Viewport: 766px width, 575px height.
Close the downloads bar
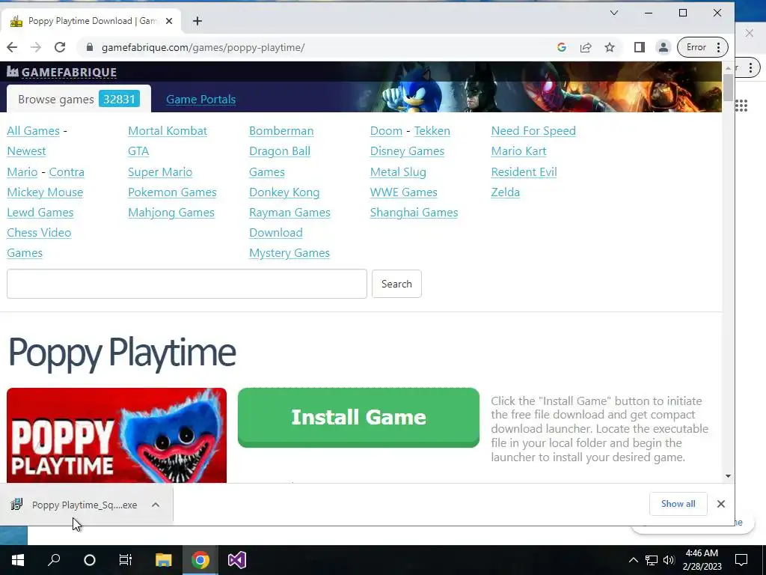[721, 504]
